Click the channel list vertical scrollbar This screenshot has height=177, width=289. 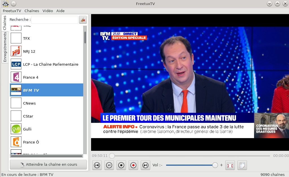85,37
